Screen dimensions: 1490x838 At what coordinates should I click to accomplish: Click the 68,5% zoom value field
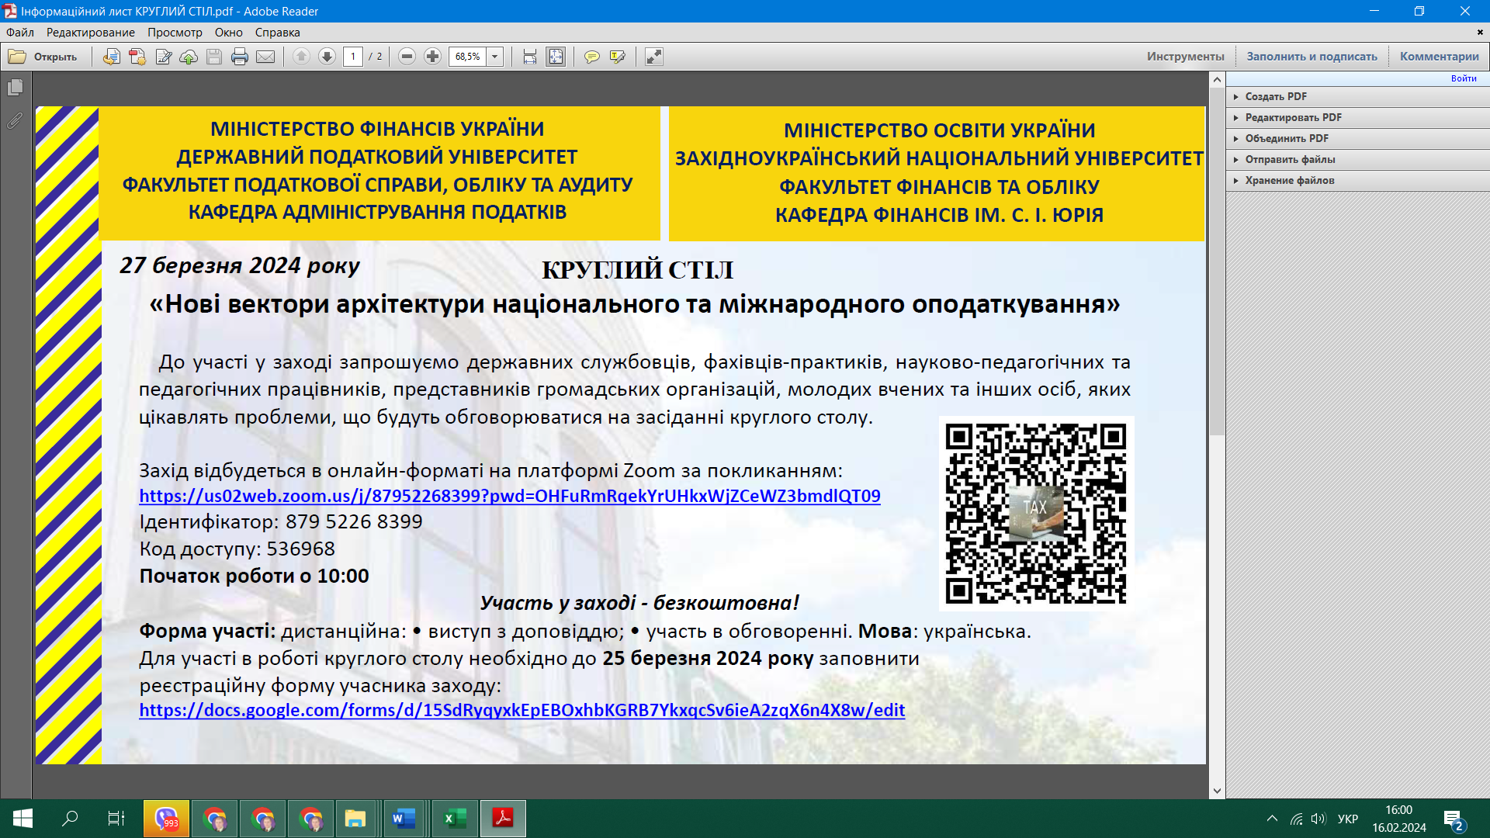click(x=467, y=57)
